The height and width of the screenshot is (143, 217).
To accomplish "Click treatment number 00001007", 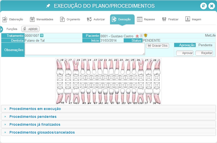I will pyautogui.click(x=32, y=36).
